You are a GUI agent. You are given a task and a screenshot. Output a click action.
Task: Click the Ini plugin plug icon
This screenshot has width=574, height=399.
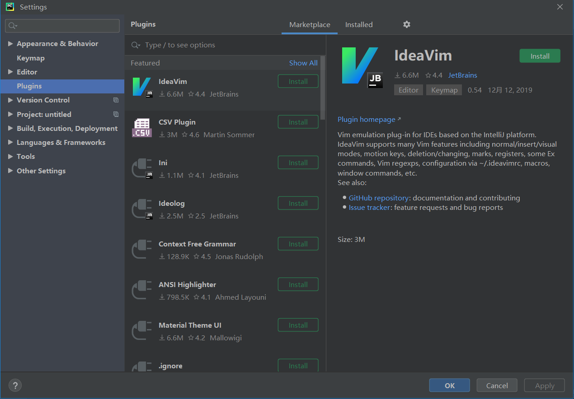(142, 168)
